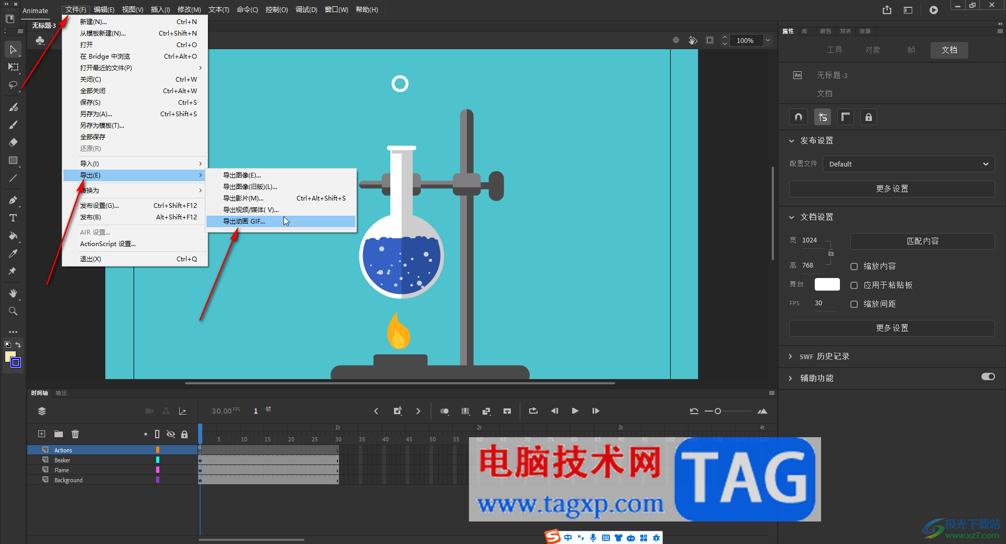Toggle the stage clip content icon
This screenshot has width=1006, height=544.
pos(710,40)
